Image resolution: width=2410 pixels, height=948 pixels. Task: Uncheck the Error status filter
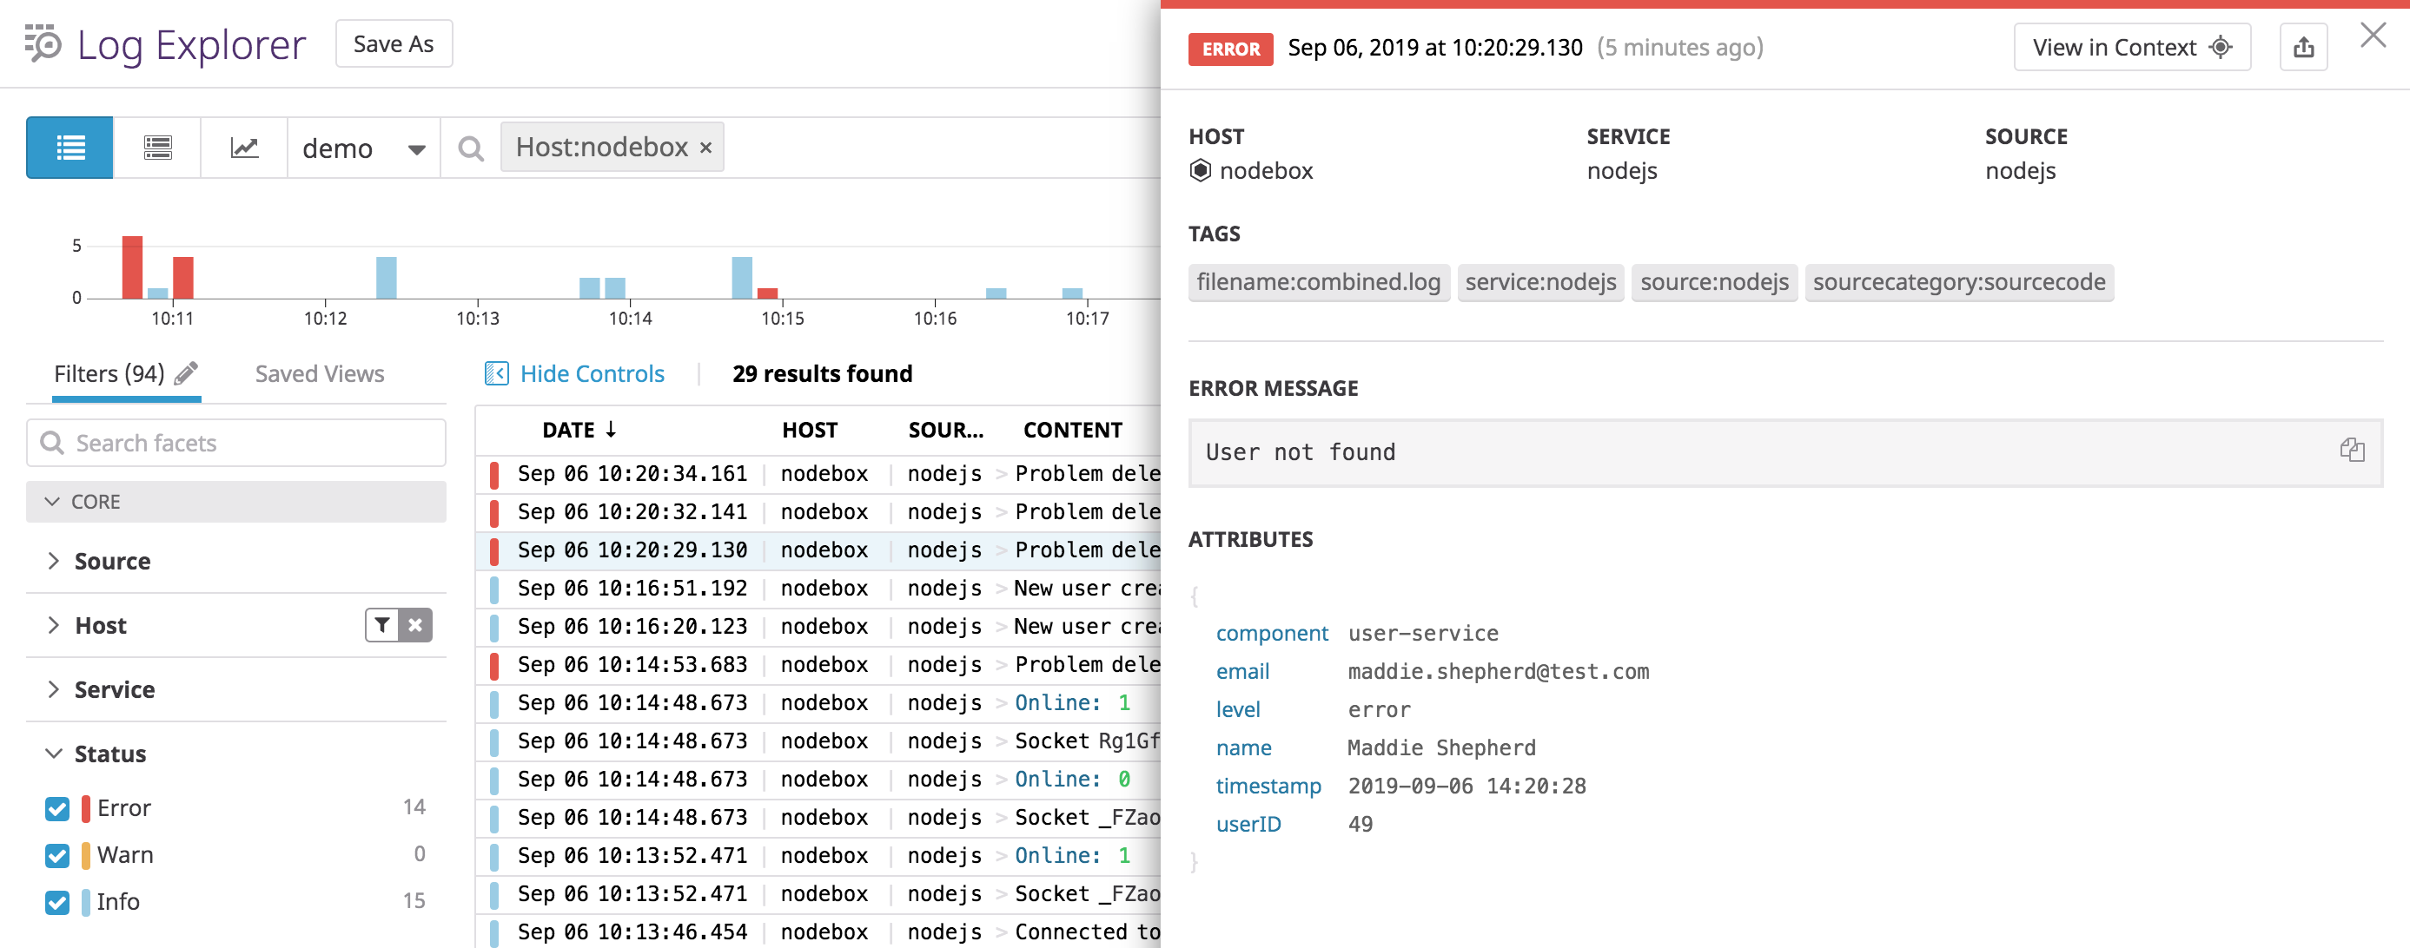pyautogui.click(x=56, y=807)
